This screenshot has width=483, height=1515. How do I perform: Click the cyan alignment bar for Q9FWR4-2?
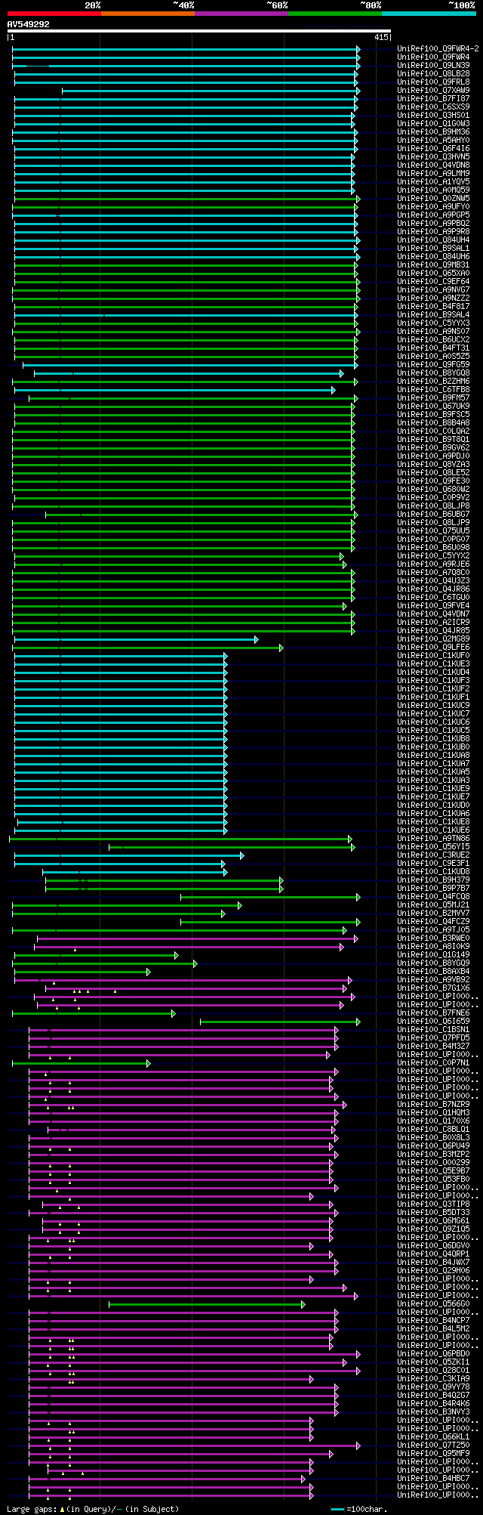click(186, 48)
